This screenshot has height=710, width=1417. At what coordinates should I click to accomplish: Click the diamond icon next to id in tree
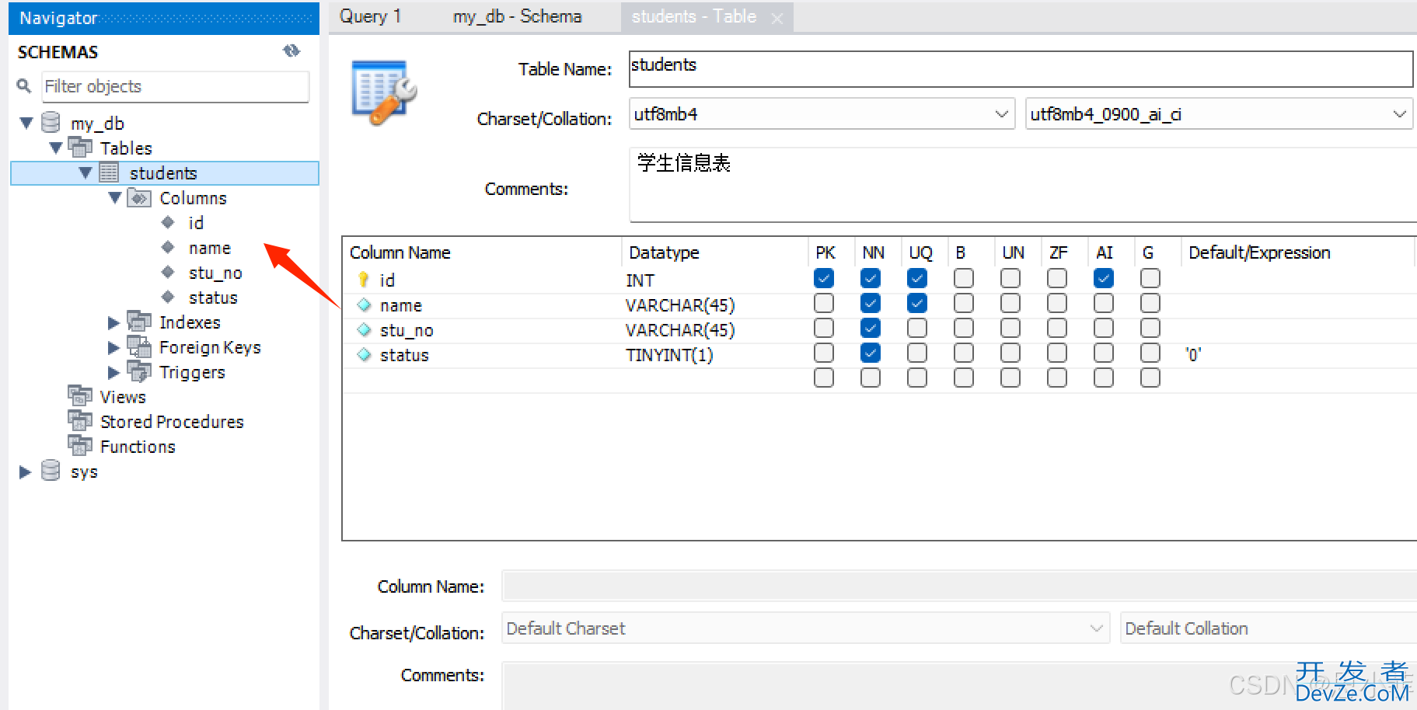coord(168,222)
